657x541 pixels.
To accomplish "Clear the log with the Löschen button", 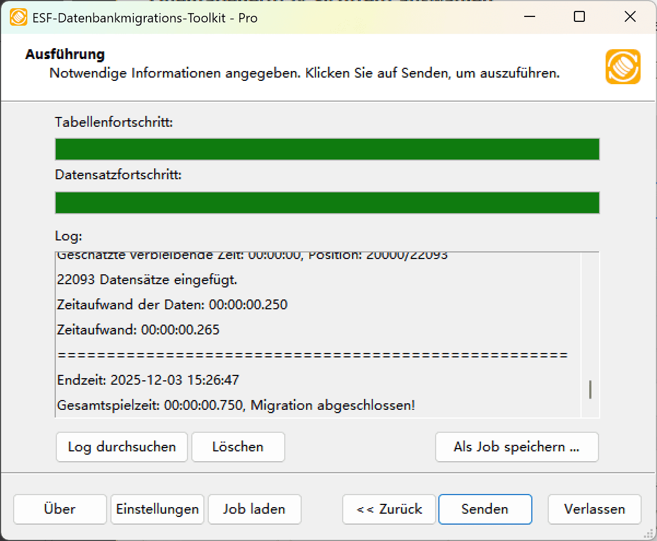I will click(x=238, y=447).
